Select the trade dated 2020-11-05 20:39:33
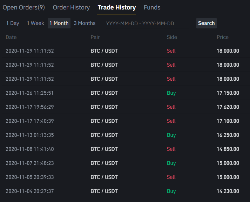Screen dimensions: 250x202 coord(126,177)
